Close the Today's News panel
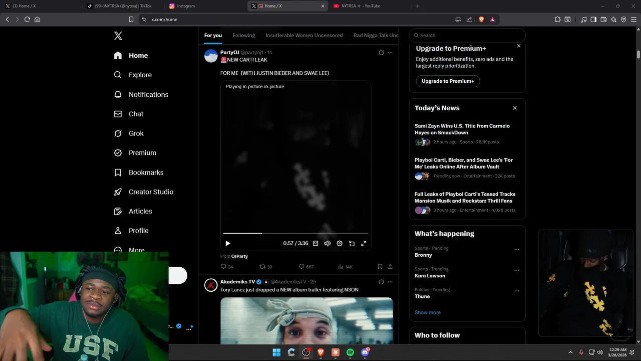The height and width of the screenshot is (361, 641). coord(514,108)
